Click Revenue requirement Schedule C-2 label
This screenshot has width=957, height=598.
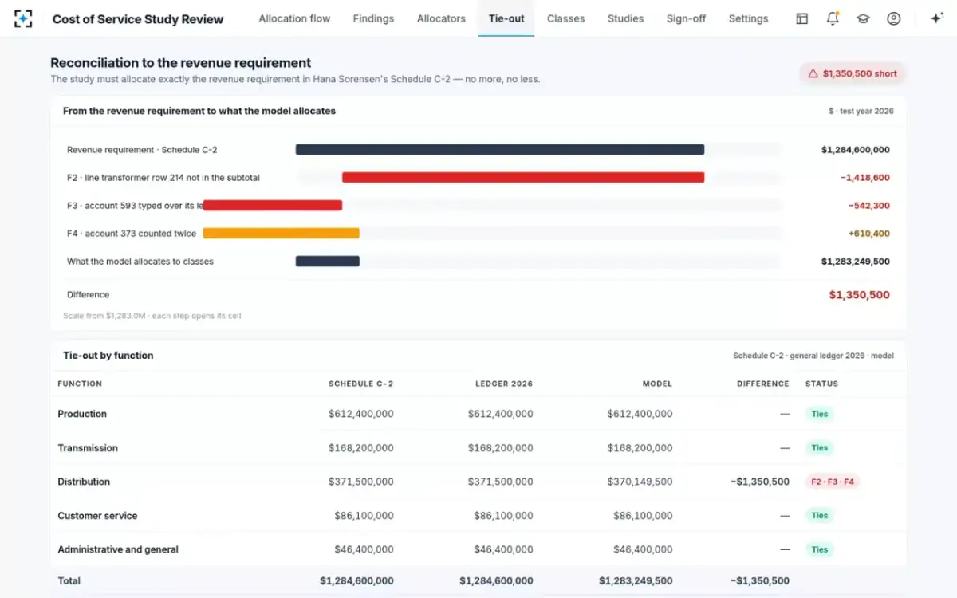tap(142, 150)
